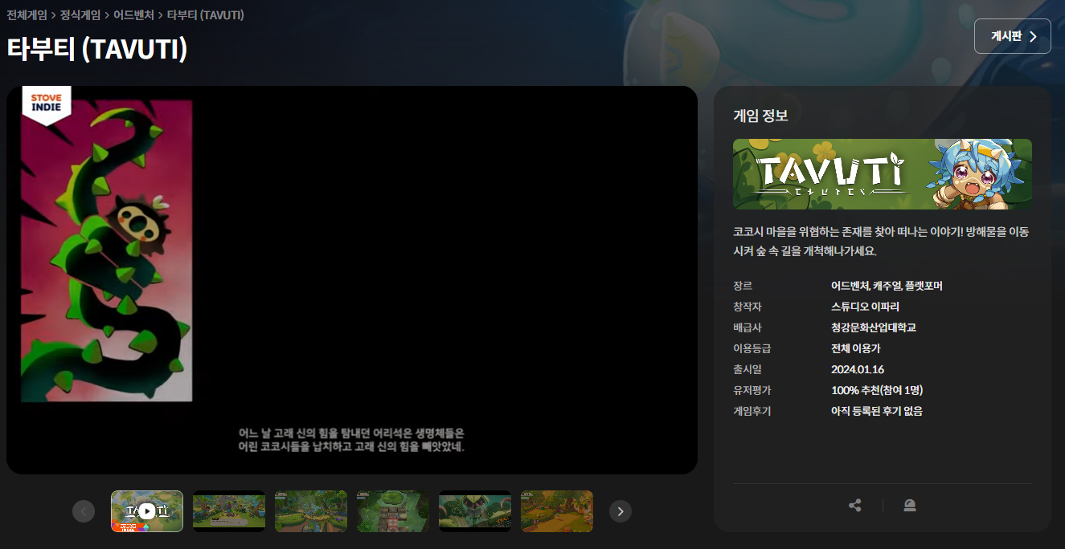1065x549 pixels.
Task: Open 어드벤처 category in the breadcrumb
Action: tap(133, 15)
